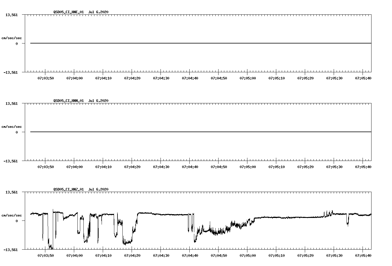
Task: Click the QSD05_CI_HNE_01 channel title
Action: click(x=69, y=12)
